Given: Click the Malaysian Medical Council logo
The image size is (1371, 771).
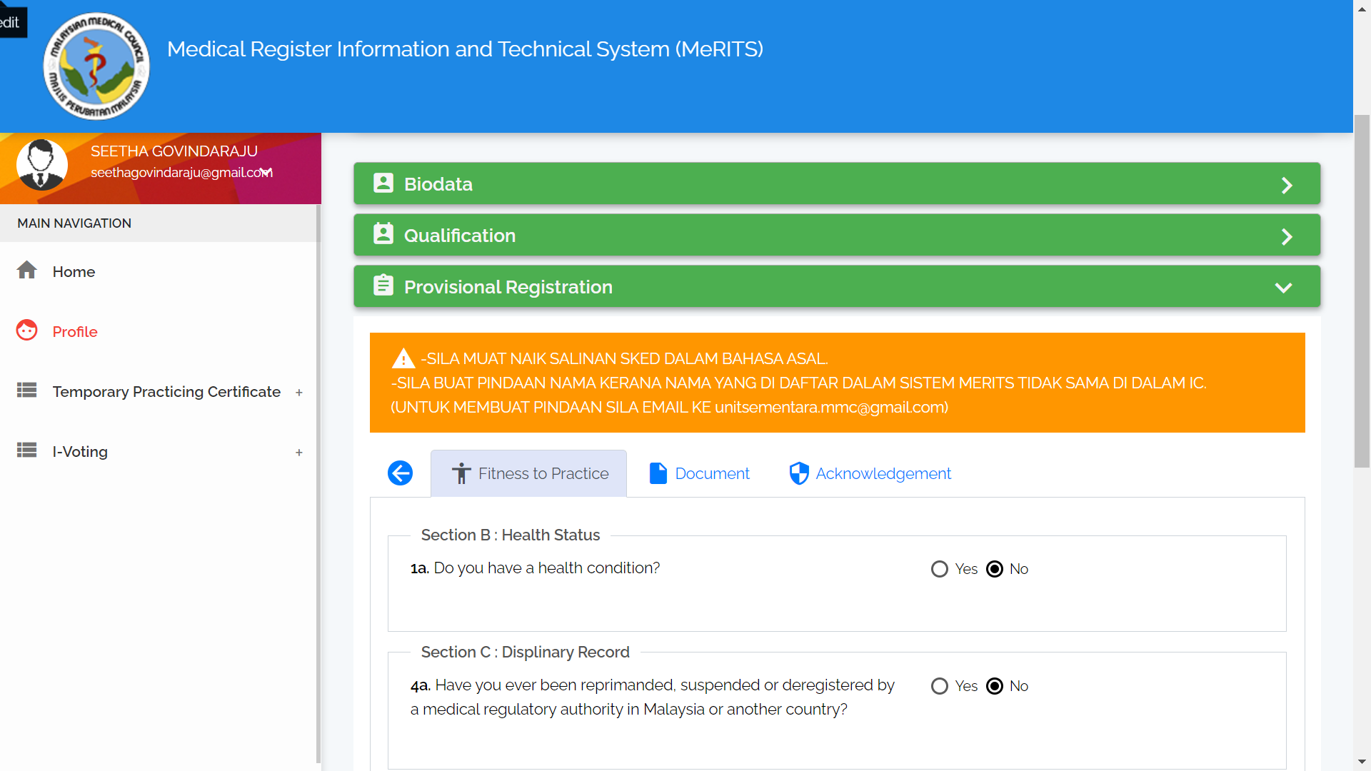Looking at the screenshot, I should click(96, 66).
